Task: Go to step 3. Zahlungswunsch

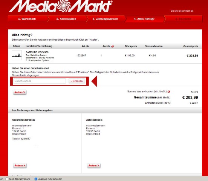Action: [x=105, y=19]
